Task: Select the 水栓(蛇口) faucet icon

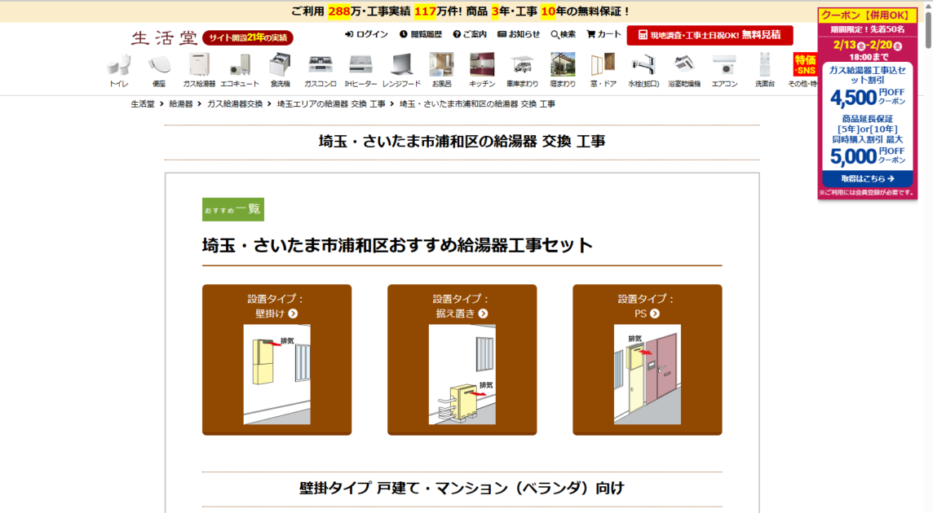Action: (643, 70)
